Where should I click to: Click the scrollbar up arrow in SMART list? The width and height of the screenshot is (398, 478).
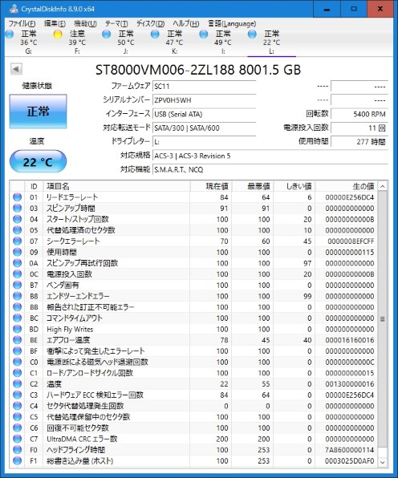(383, 186)
